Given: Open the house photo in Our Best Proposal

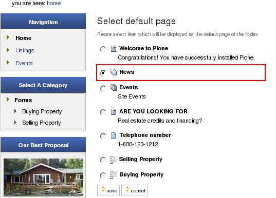Looking at the screenshot, I should coord(43,177).
